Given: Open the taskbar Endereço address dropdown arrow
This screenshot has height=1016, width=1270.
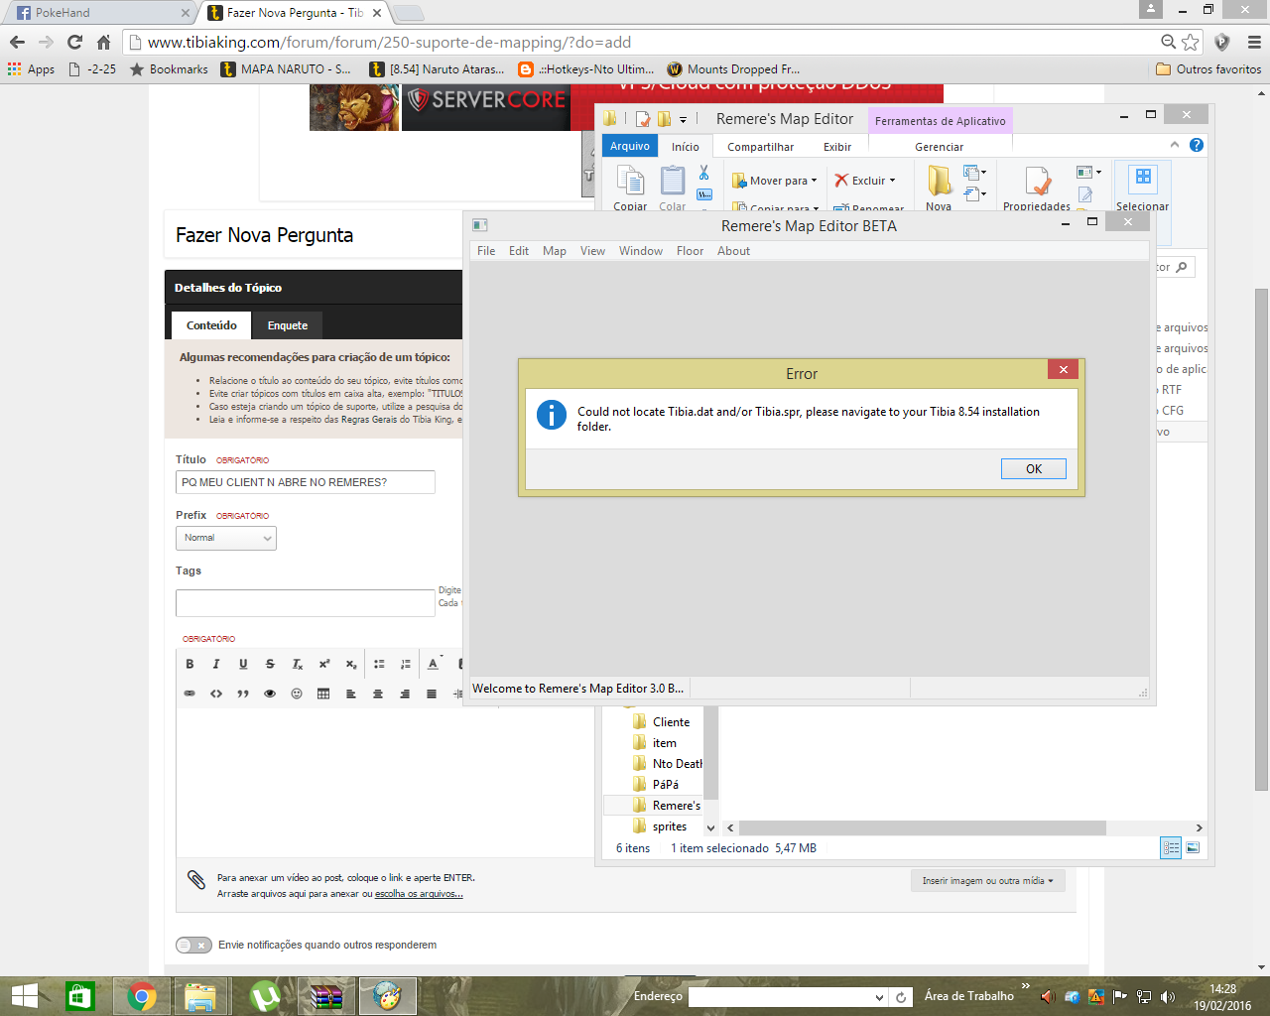Looking at the screenshot, I should click(879, 997).
